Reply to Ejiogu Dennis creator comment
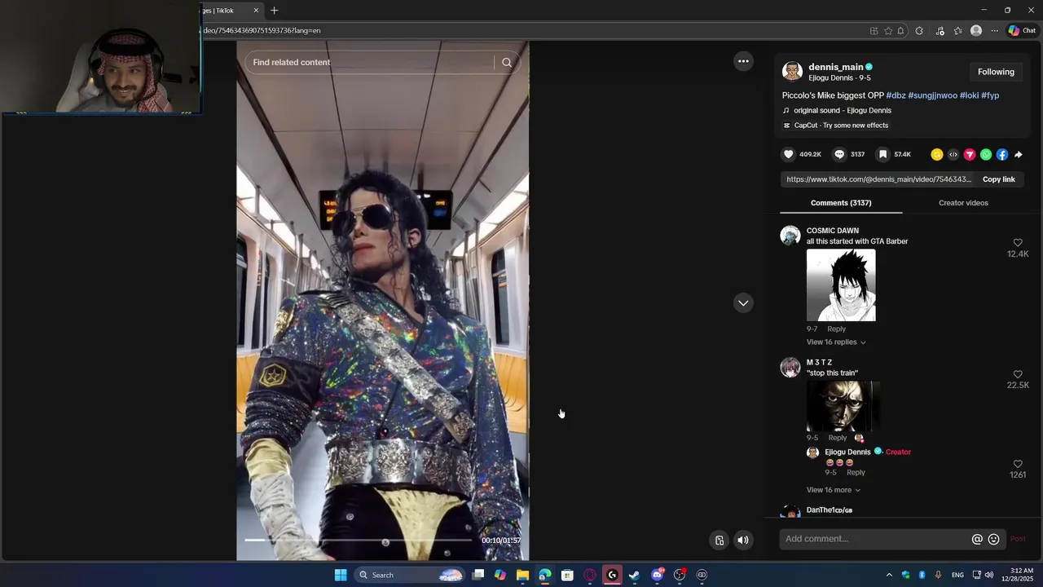Screen dimensions: 1043x587 click(x=856, y=473)
